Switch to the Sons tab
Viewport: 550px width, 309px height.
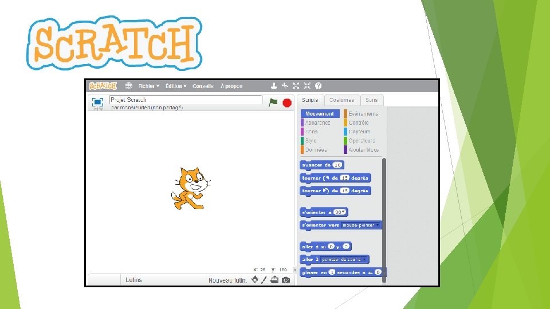371,100
